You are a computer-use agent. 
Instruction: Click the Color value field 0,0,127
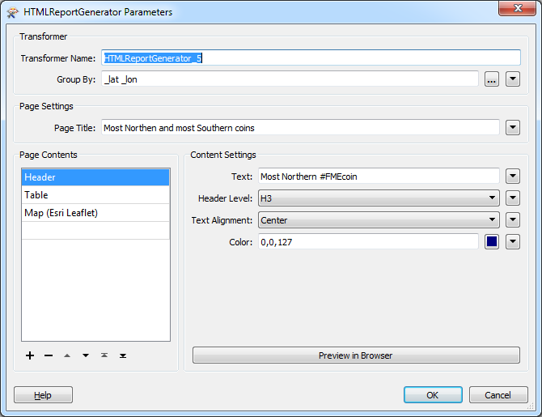[368, 242]
